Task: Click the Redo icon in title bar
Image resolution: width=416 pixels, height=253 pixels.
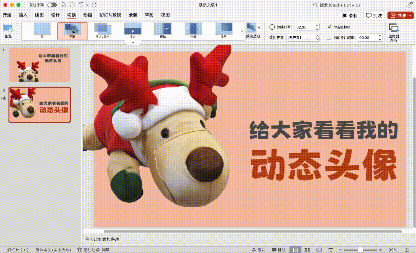Action: tap(94, 5)
